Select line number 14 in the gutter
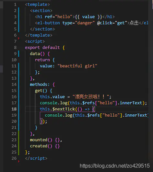 14,85
